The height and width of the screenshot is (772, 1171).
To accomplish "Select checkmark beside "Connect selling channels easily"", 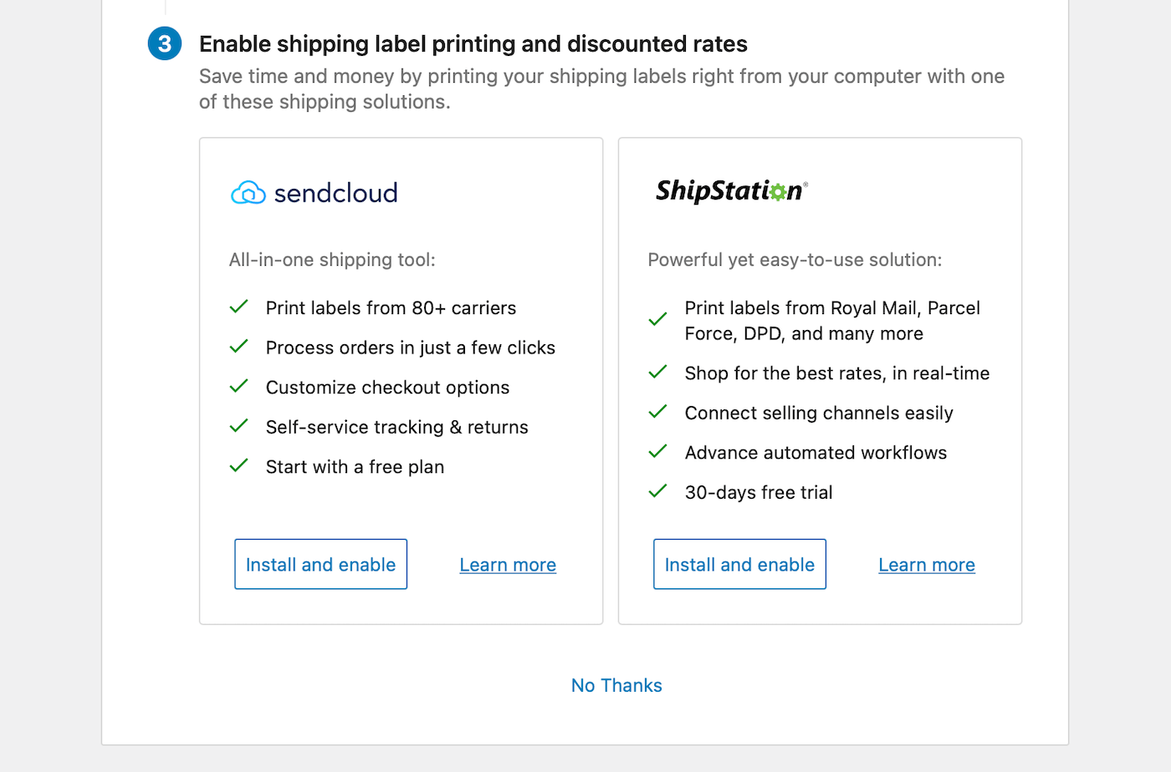I will coord(658,411).
